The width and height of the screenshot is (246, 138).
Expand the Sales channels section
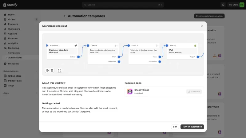coord(37,71)
